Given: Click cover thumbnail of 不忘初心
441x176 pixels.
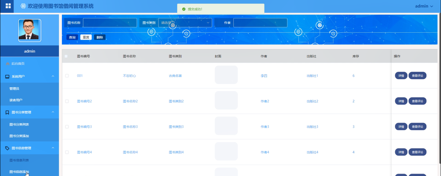Looking at the screenshot, I should pos(226,75).
